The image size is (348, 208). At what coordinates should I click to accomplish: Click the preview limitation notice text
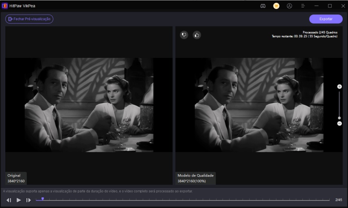click(98, 191)
